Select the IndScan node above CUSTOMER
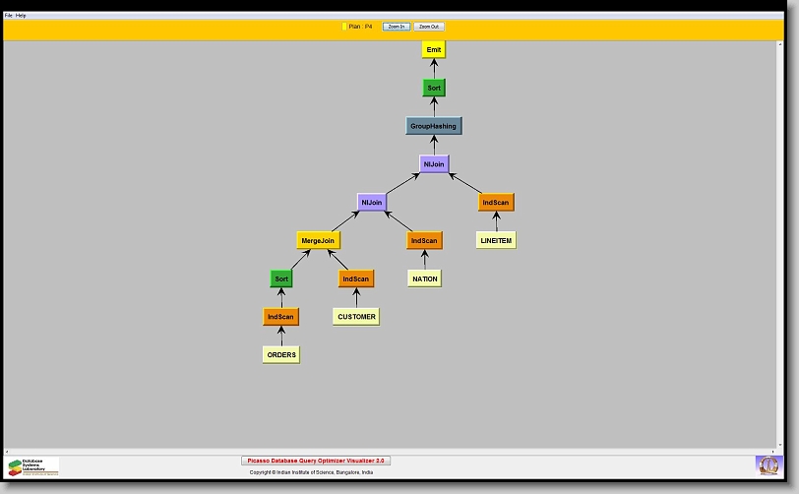Screen dimensions: 799x494 [356, 278]
